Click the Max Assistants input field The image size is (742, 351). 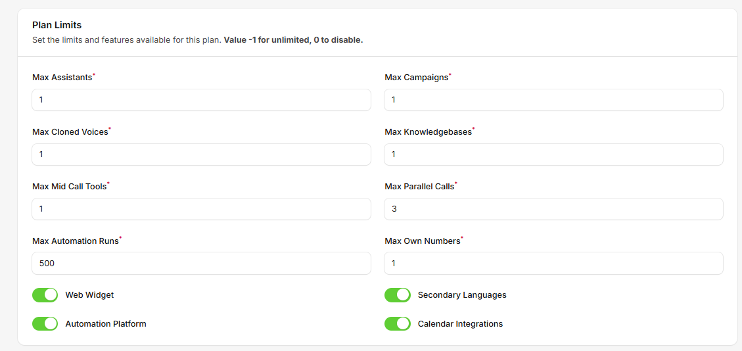tap(201, 100)
